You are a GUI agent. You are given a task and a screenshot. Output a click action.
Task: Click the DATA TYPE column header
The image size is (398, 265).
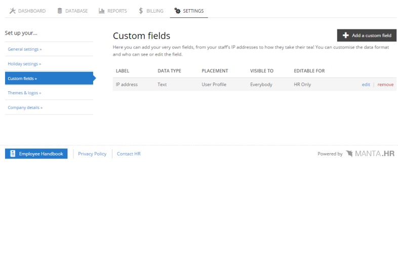[169, 71]
